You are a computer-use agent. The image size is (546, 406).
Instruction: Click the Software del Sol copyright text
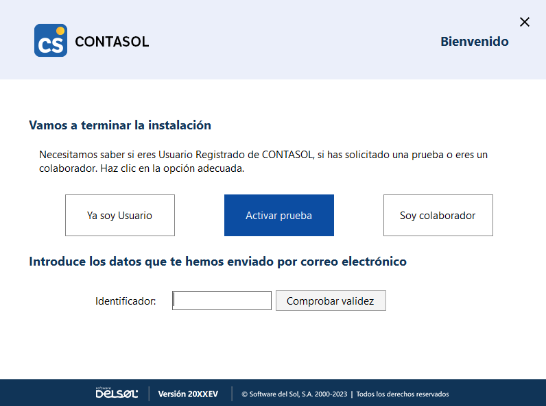coord(294,394)
